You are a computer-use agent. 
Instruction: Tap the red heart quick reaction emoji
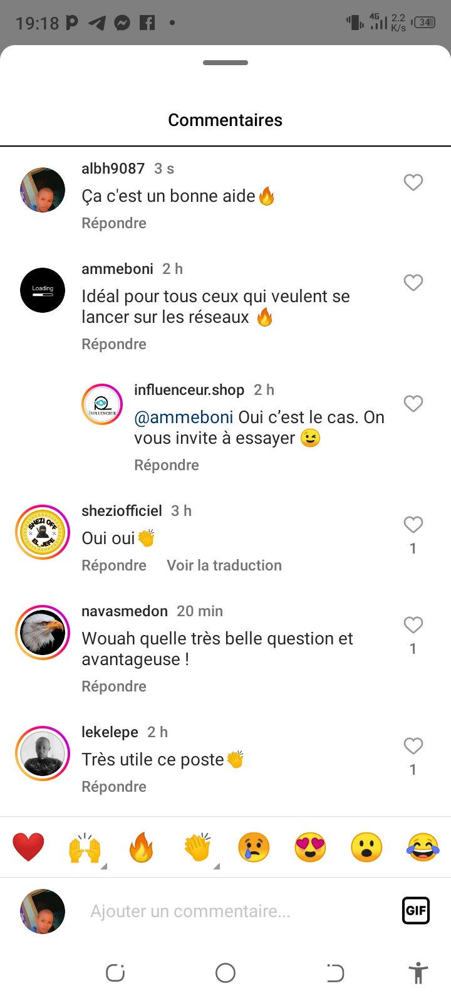29,848
